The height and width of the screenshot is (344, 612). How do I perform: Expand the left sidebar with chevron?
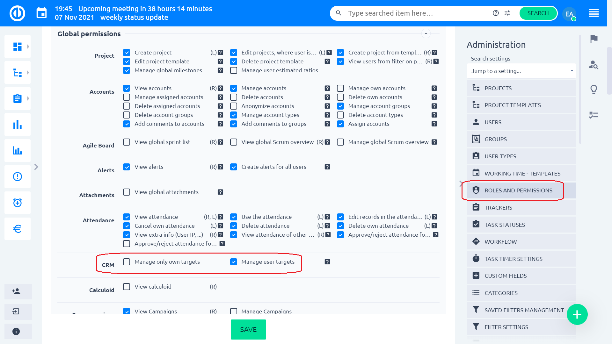(36, 167)
